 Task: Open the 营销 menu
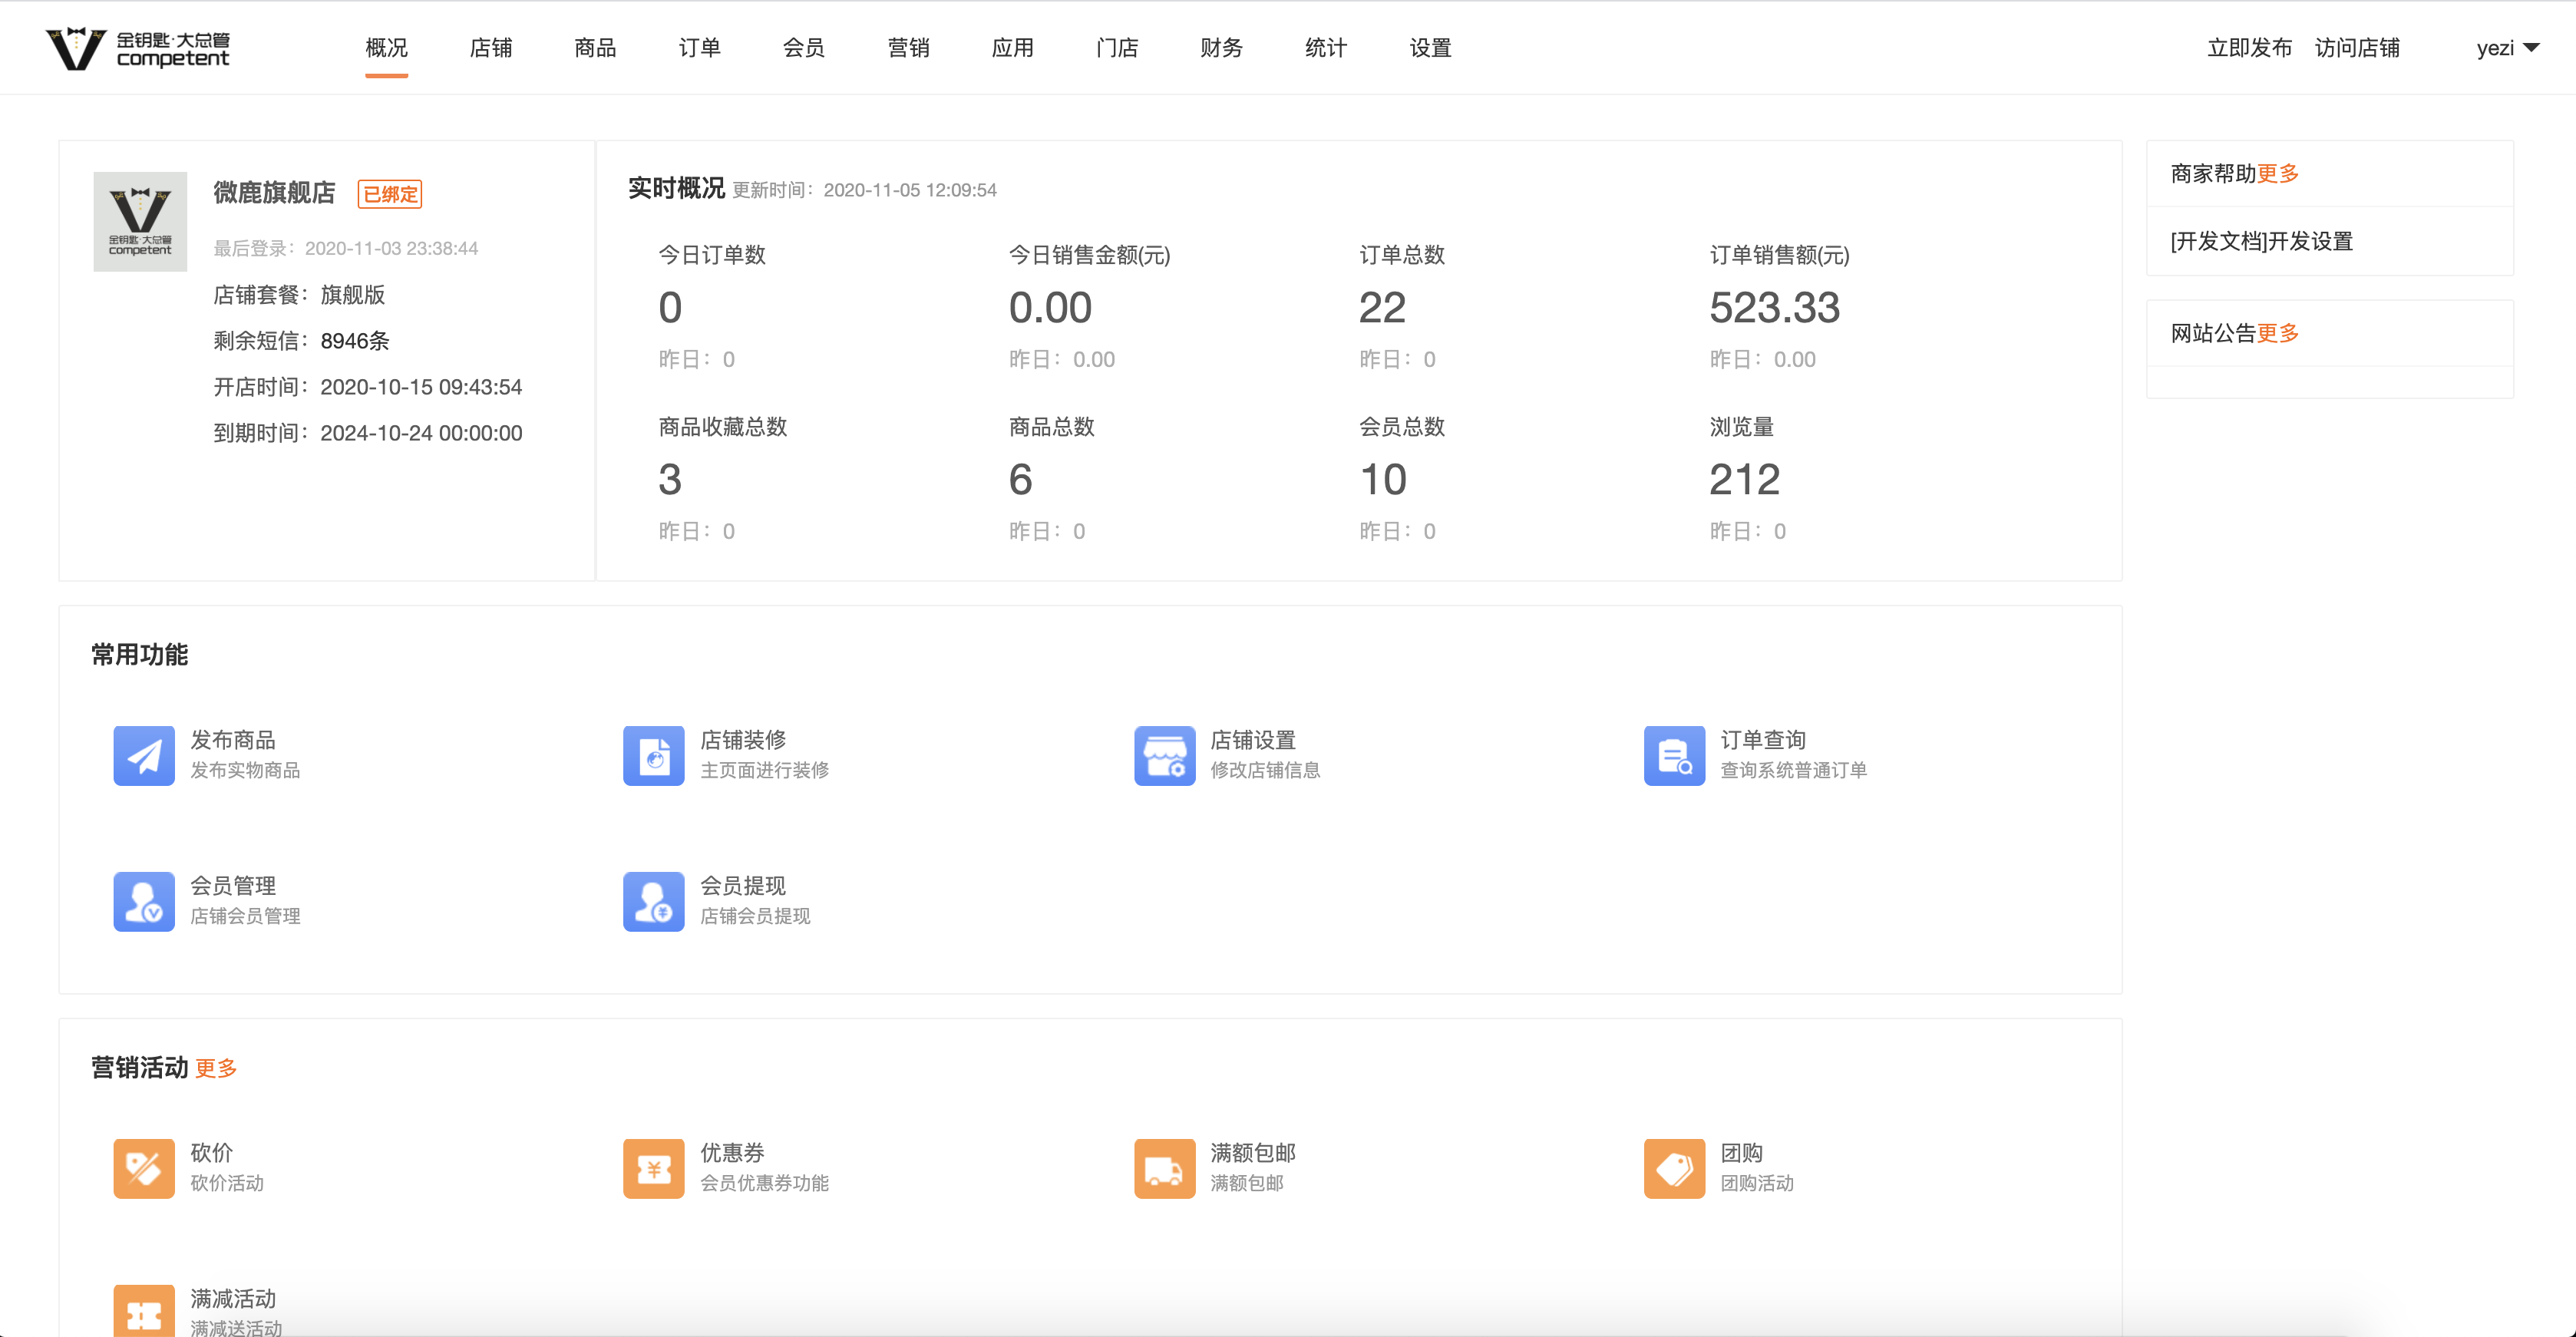(908, 48)
